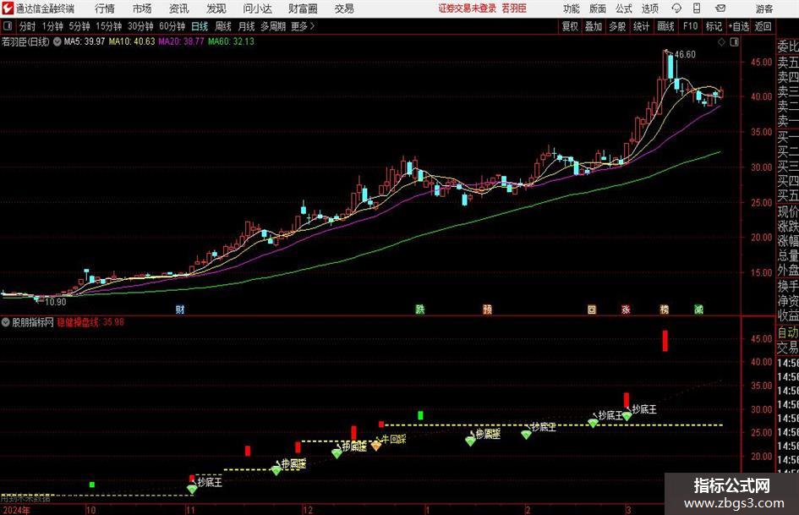
Task: Open the 选项 menu
Action: (x=649, y=8)
